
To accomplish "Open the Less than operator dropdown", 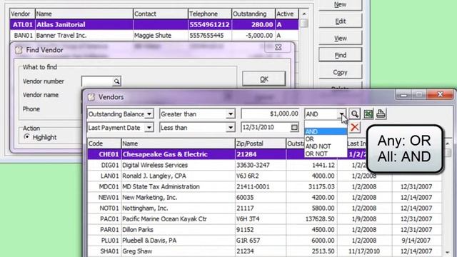I will point(231,127).
